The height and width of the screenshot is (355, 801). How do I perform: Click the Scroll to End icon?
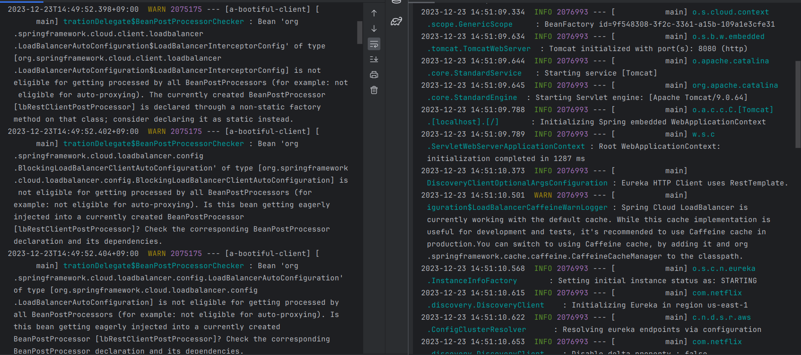[374, 59]
